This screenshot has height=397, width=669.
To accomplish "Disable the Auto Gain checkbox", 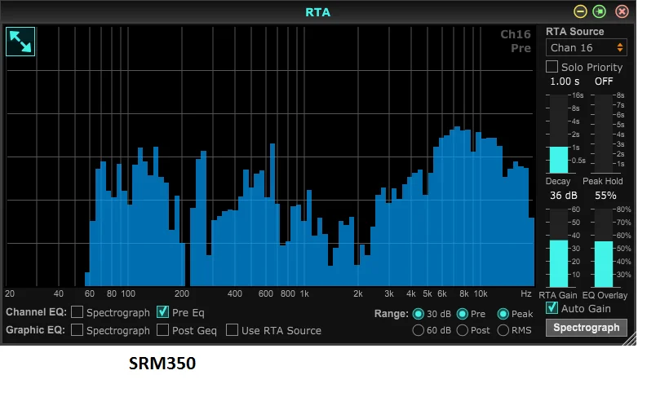I will (x=552, y=308).
